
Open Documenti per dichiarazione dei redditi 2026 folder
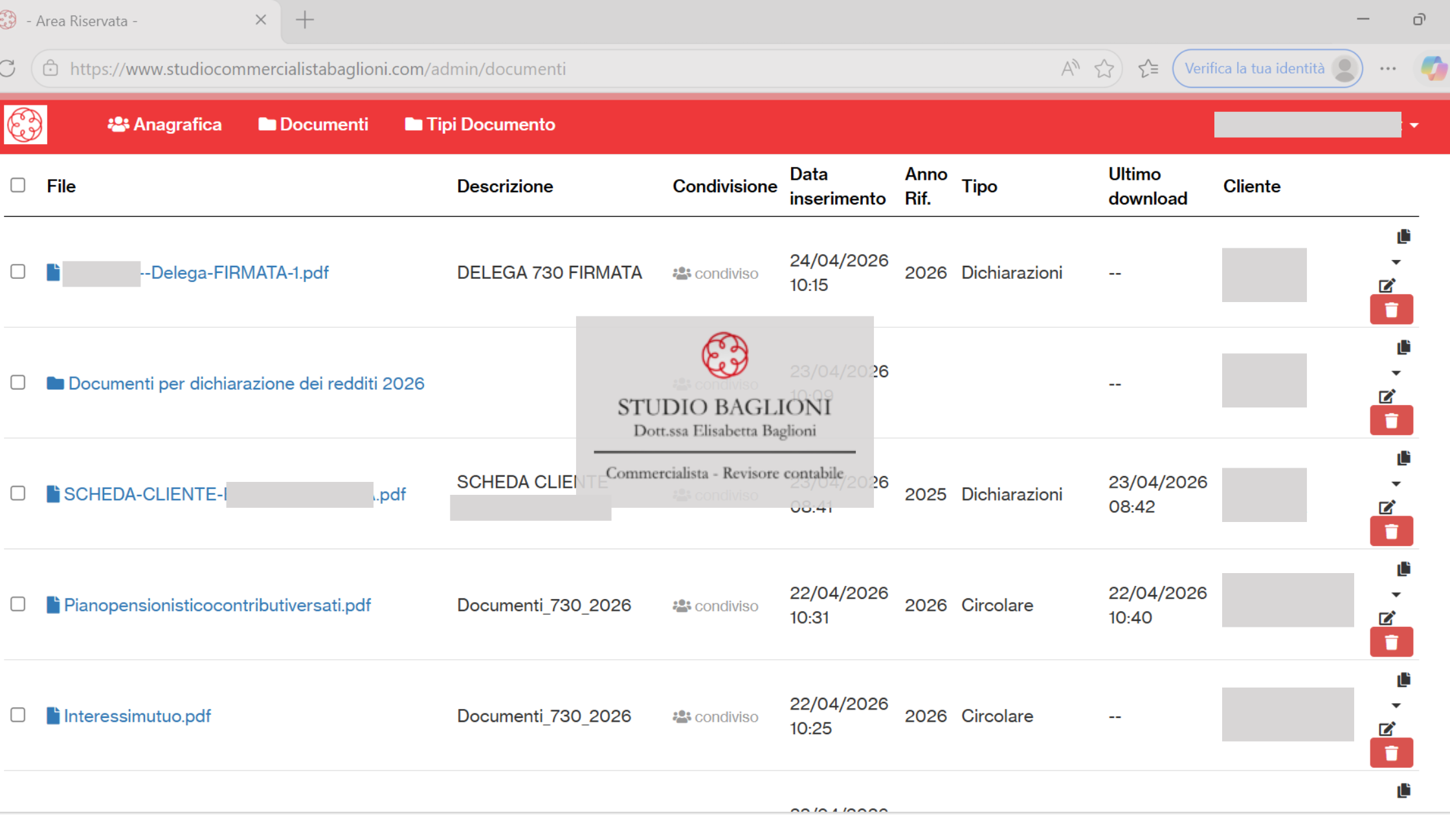[x=246, y=384]
